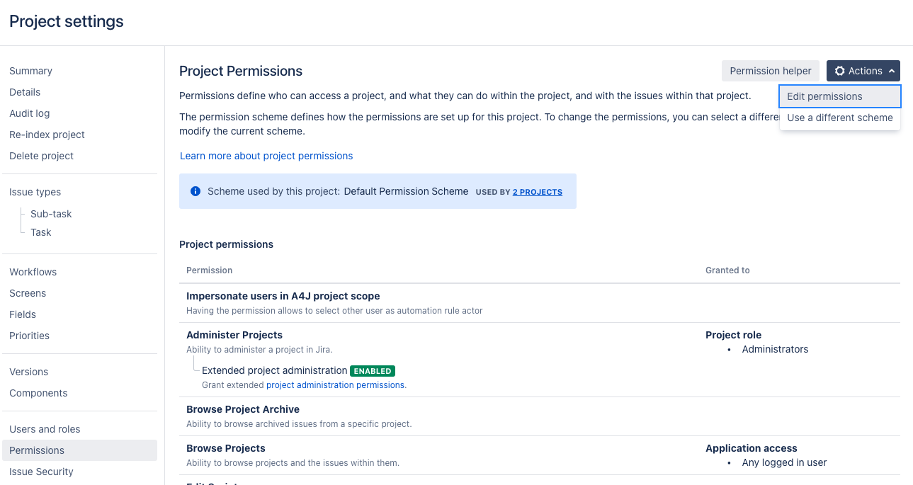Click the blue info icon in scheme banner

click(x=195, y=191)
